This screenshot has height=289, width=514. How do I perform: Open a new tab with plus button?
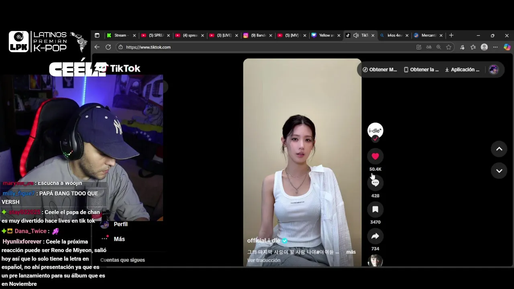point(451,35)
